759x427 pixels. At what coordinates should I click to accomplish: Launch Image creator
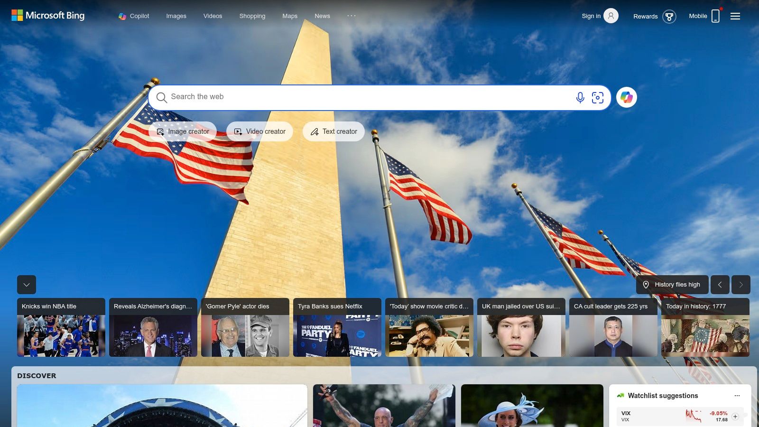[183, 131]
